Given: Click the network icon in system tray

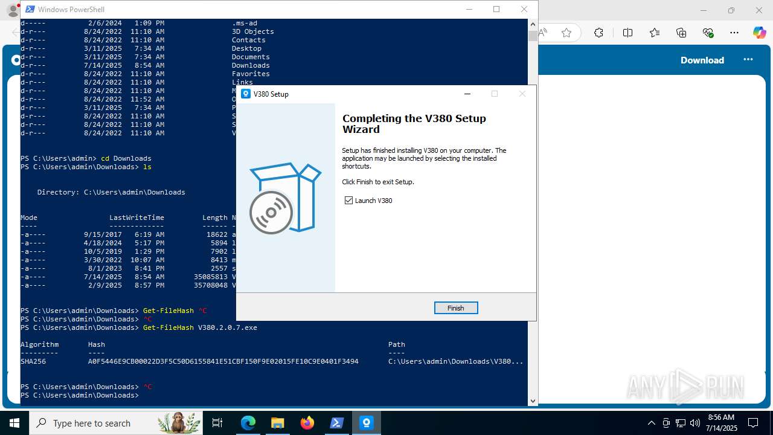Looking at the screenshot, I should point(681,423).
